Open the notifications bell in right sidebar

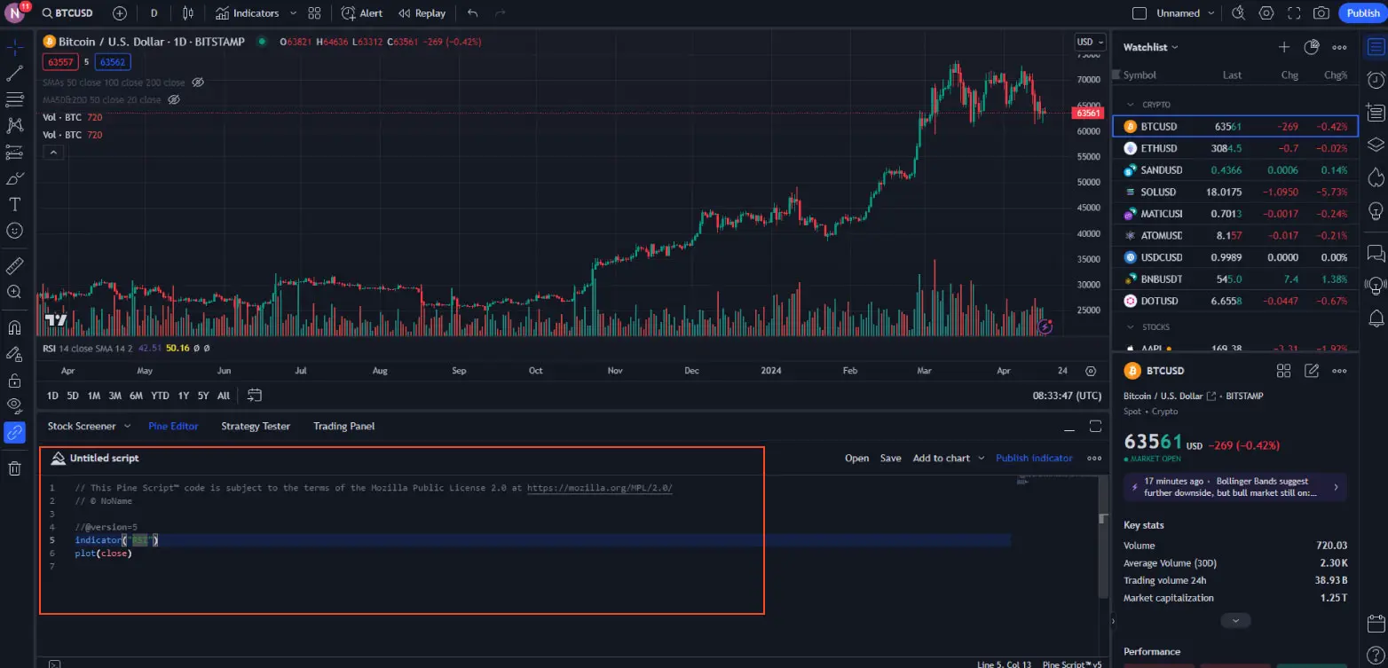pos(1376,318)
